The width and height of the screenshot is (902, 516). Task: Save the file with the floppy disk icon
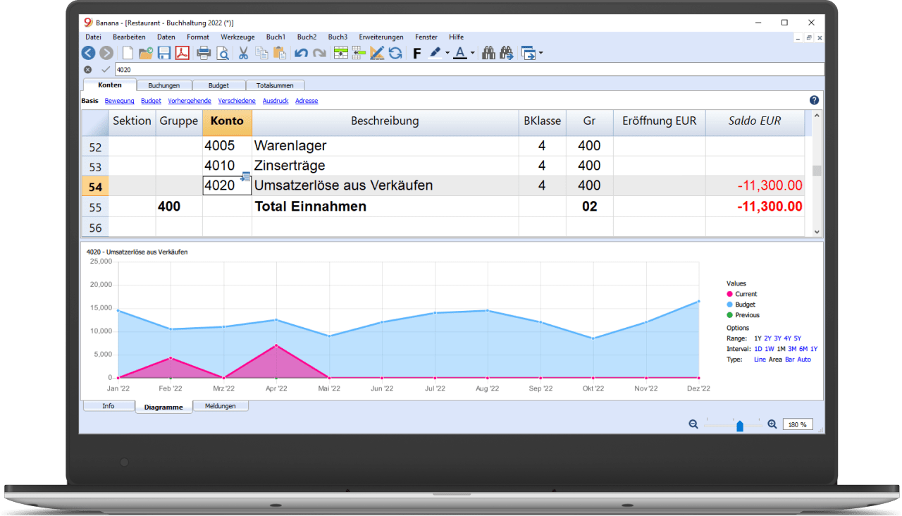(164, 53)
